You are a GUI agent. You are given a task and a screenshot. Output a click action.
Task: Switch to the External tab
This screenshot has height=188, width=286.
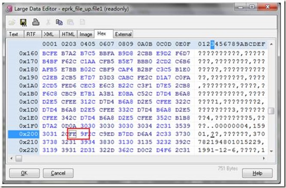pyautogui.click(x=123, y=34)
